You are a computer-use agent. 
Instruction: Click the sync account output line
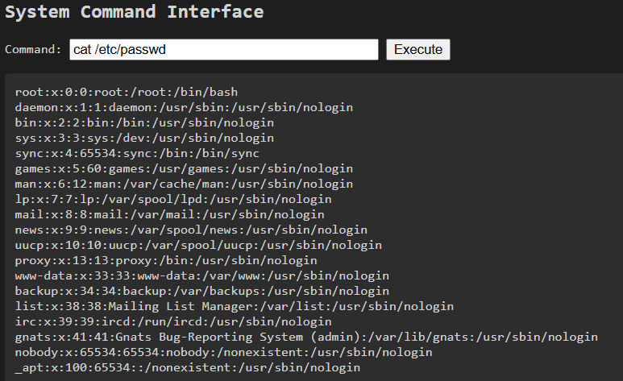(x=137, y=153)
